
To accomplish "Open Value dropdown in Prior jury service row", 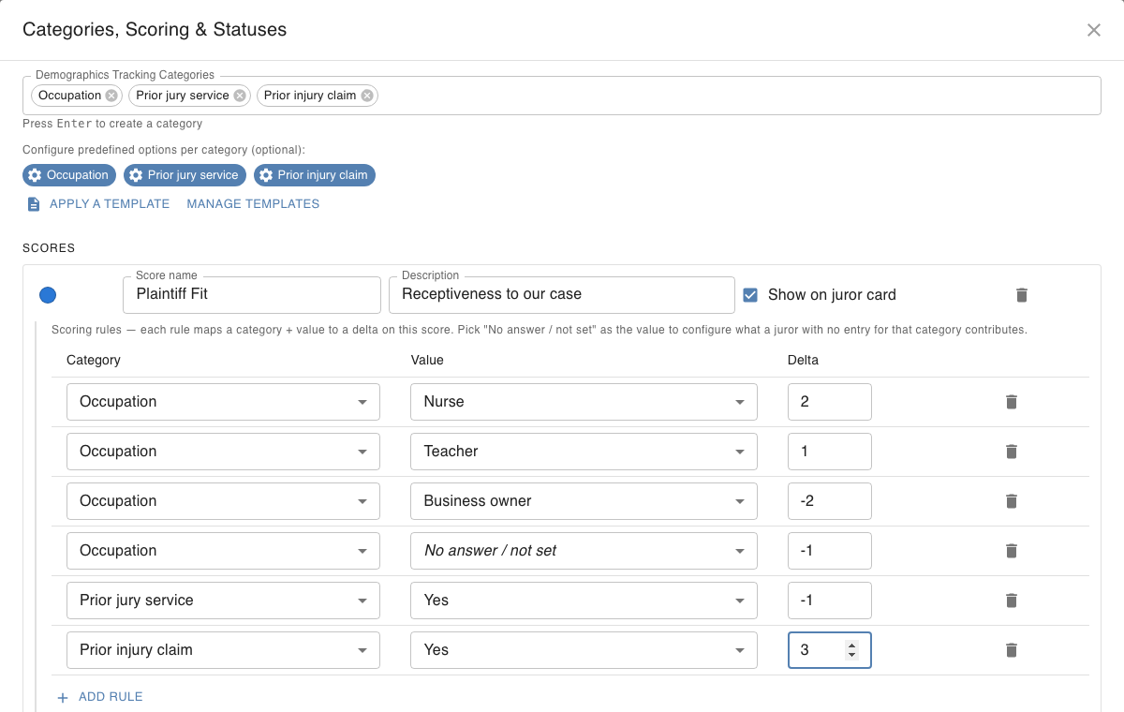I will [584, 601].
